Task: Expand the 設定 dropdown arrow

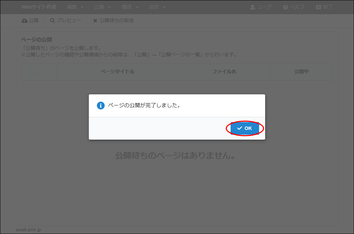Action: (x=164, y=7)
